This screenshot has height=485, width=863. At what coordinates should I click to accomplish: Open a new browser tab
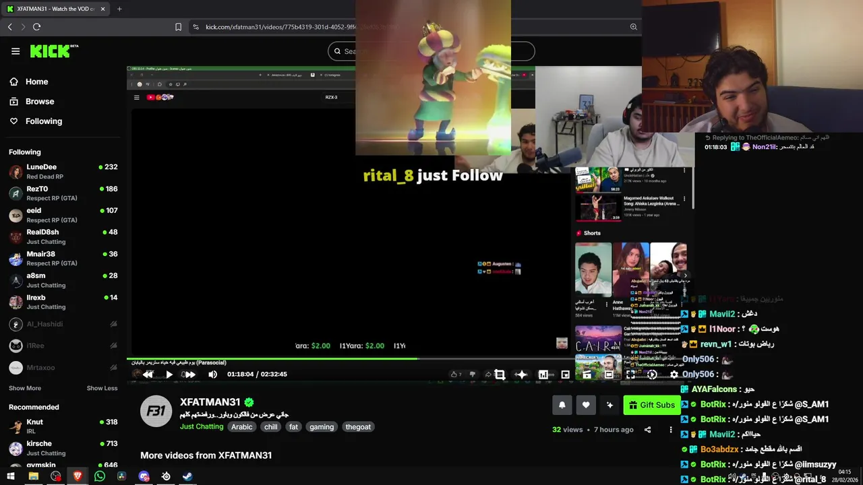(119, 9)
